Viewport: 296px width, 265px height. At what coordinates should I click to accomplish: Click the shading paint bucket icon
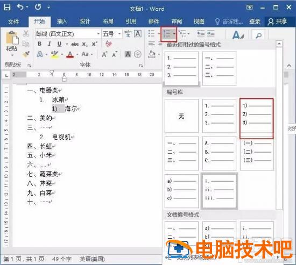point(152,54)
